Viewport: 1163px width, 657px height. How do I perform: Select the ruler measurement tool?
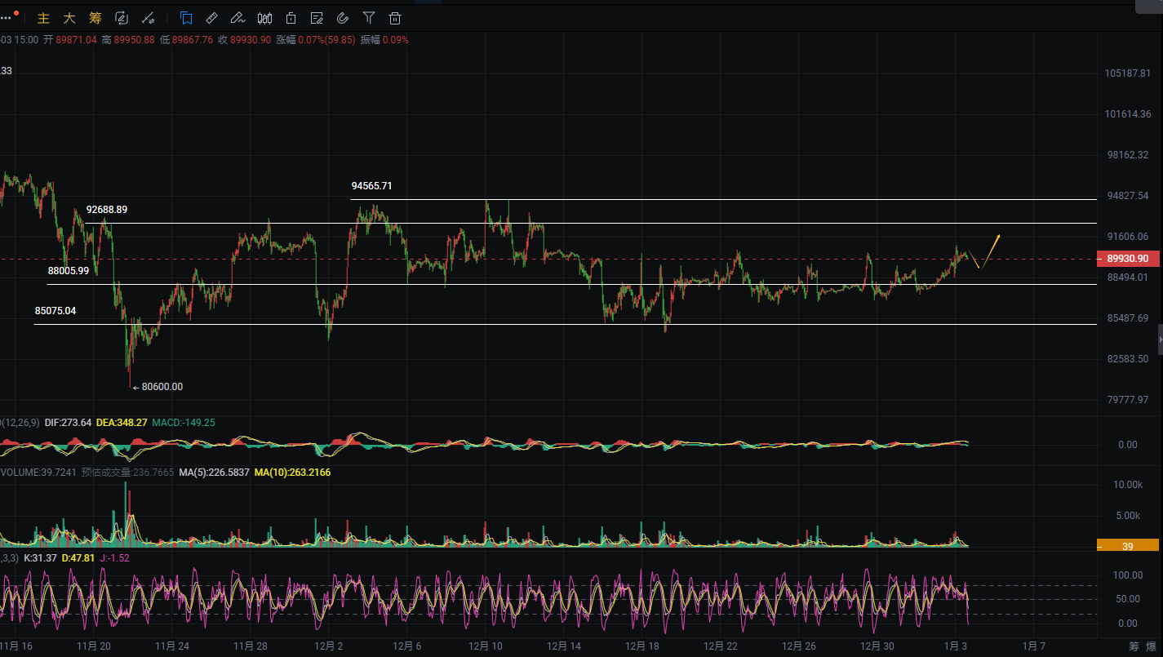(x=211, y=17)
